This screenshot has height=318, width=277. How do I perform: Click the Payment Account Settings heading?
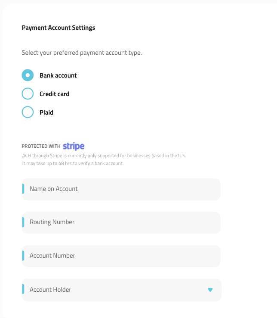pos(58,28)
